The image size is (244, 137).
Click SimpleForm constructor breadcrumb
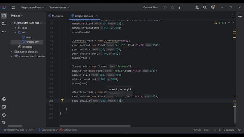(68, 130)
